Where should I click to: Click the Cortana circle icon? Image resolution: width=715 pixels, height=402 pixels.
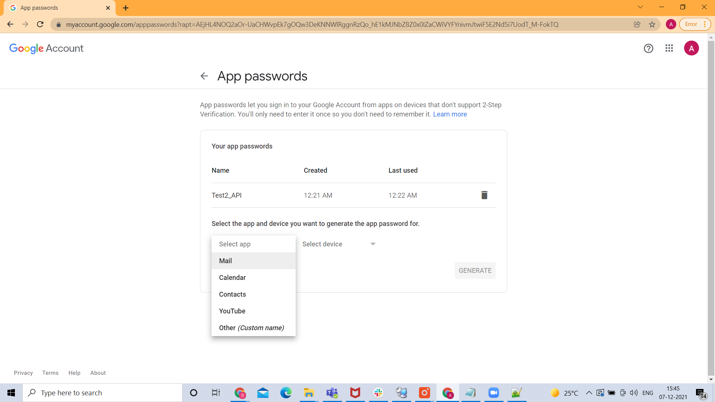click(x=194, y=393)
